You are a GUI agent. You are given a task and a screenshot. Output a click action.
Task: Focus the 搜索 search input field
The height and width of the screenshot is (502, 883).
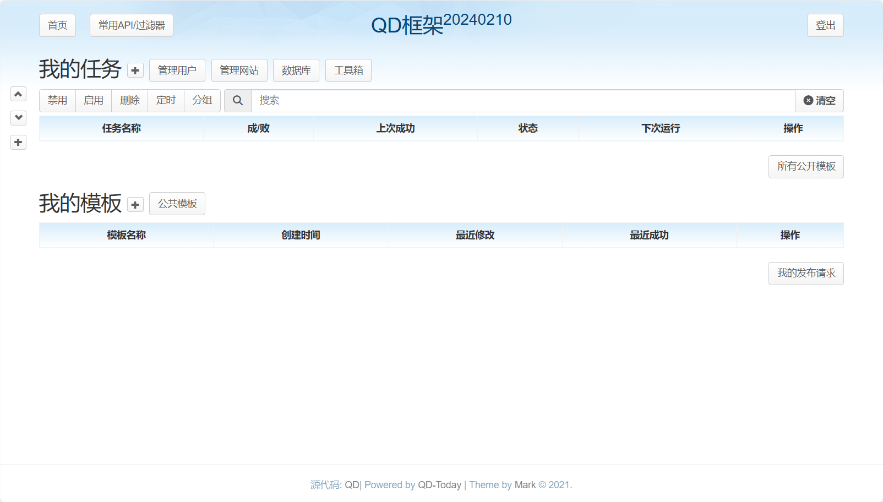tap(523, 101)
